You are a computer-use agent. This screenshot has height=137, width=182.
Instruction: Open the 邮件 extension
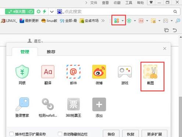[74, 75]
